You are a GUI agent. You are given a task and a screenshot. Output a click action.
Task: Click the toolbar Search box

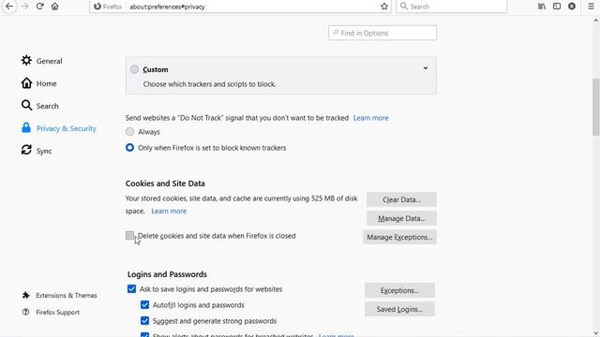tap(452, 7)
